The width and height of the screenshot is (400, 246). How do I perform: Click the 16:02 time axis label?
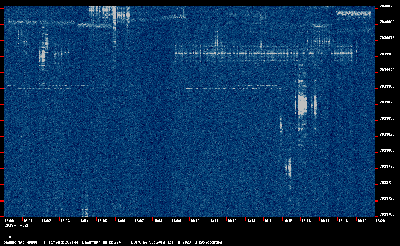46,221
